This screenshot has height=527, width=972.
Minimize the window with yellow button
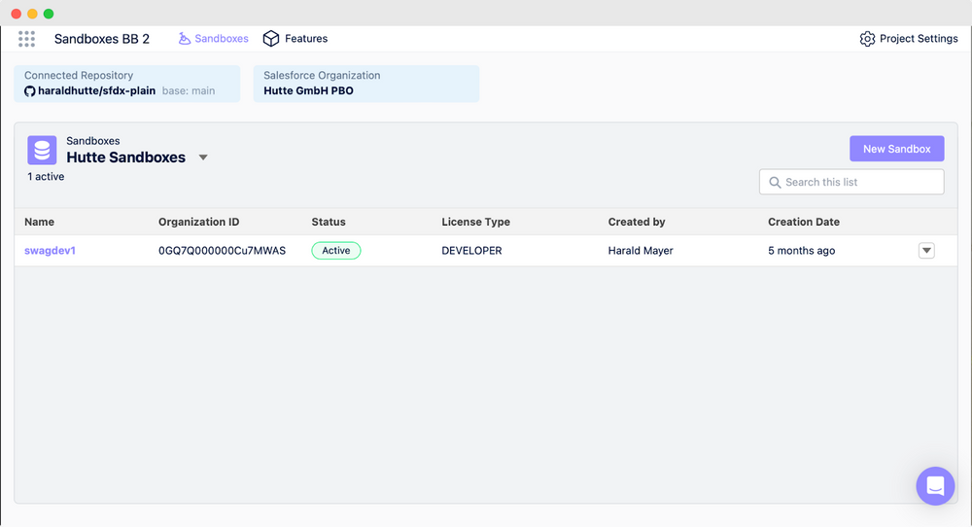[x=32, y=14]
